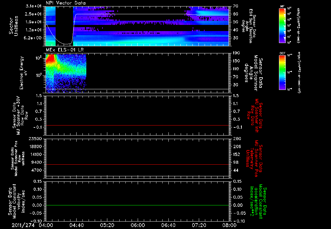The width and height of the screenshot is (331, 229).
Task: Select the DEF color scale bar
Action: (x=282, y=73)
